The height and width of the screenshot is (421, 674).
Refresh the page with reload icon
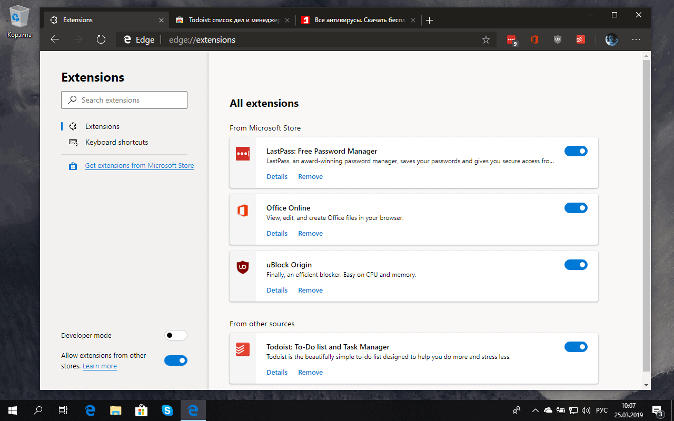101,39
